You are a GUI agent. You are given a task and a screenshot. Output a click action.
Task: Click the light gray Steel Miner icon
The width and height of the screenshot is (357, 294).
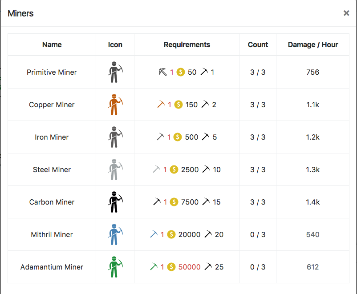point(115,169)
